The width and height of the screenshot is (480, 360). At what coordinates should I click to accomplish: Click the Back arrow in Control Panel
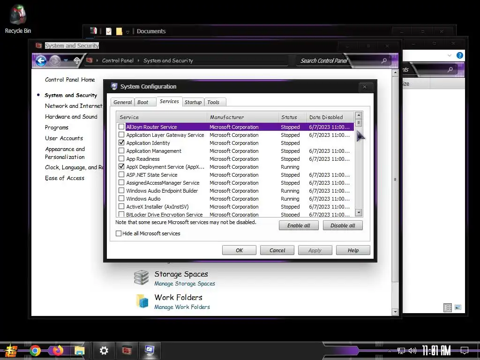point(41,60)
